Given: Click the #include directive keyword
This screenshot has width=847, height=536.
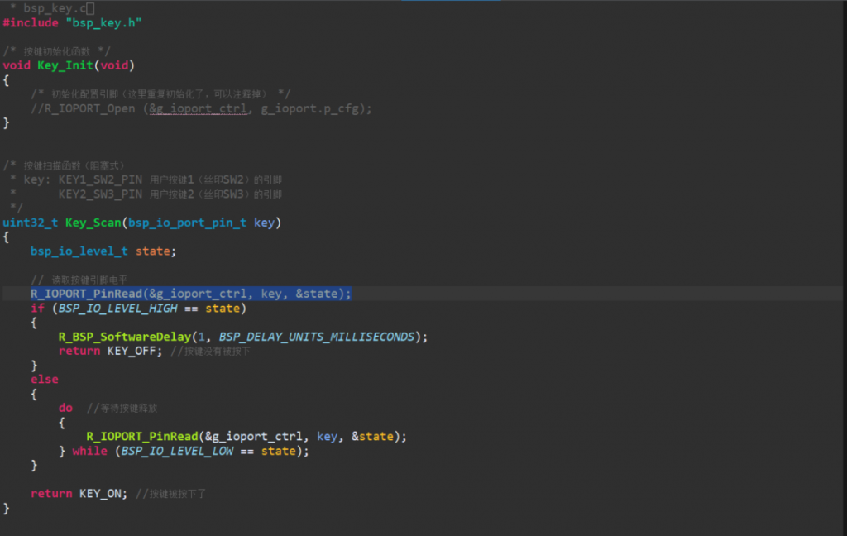Looking at the screenshot, I should pos(30,22).
